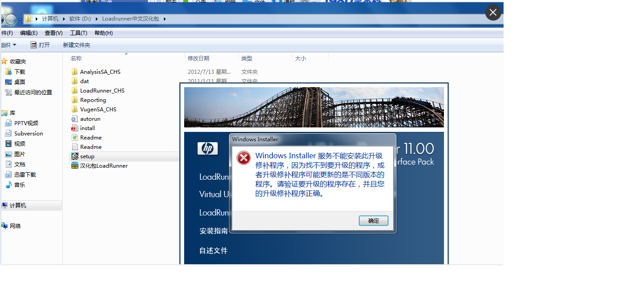Sort files by the 大小 column

[301, 58]
